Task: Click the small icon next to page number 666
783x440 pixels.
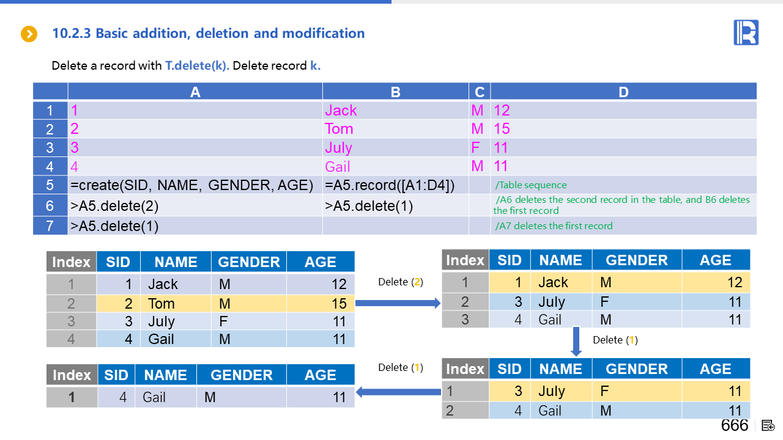Action: pos(768,425)
